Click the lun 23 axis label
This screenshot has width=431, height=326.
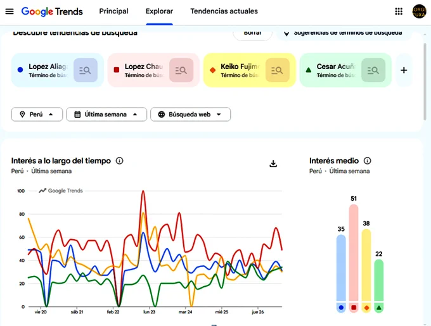coord(149,312)
